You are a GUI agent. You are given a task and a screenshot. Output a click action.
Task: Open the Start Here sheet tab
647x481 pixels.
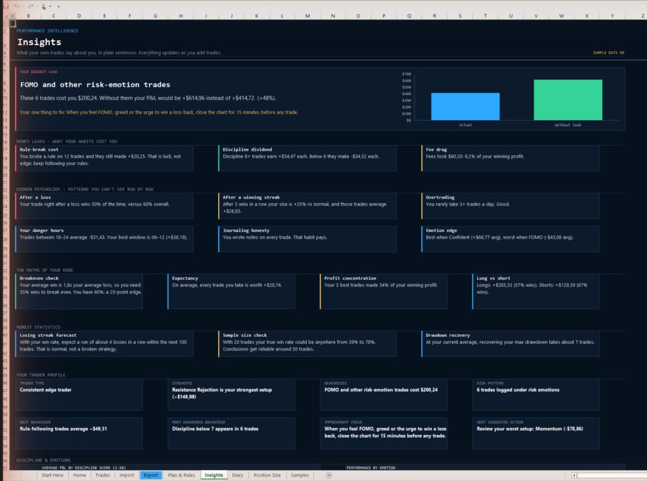52,475
